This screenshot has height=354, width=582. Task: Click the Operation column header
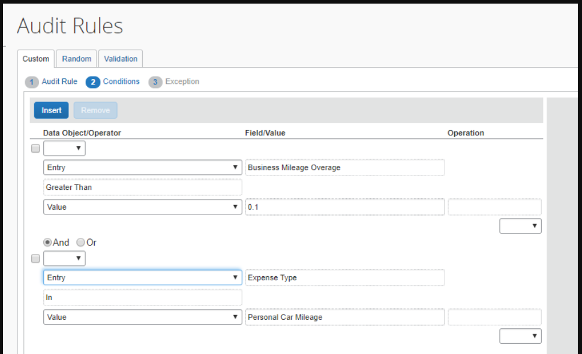(x=466, y=133)
